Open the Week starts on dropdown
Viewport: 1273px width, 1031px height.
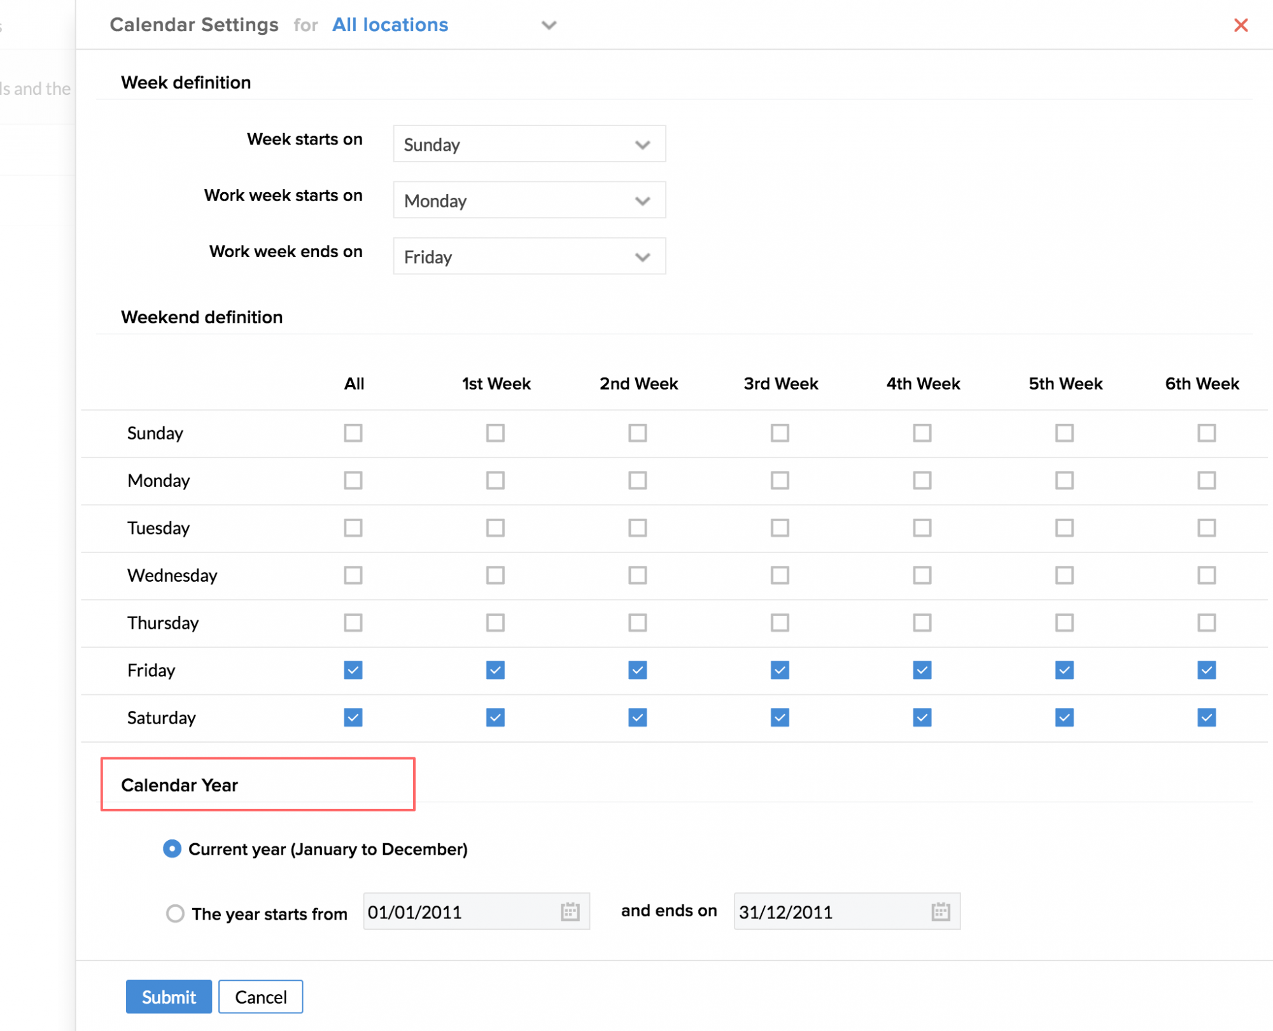tap(529, 144)
